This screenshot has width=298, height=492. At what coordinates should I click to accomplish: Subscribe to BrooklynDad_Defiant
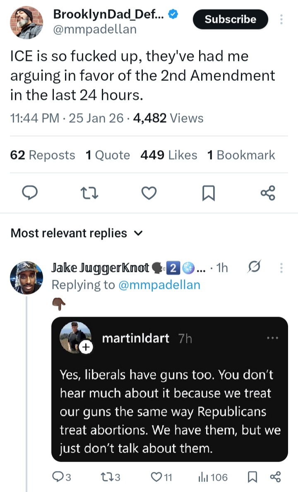[x=230, y=19]
